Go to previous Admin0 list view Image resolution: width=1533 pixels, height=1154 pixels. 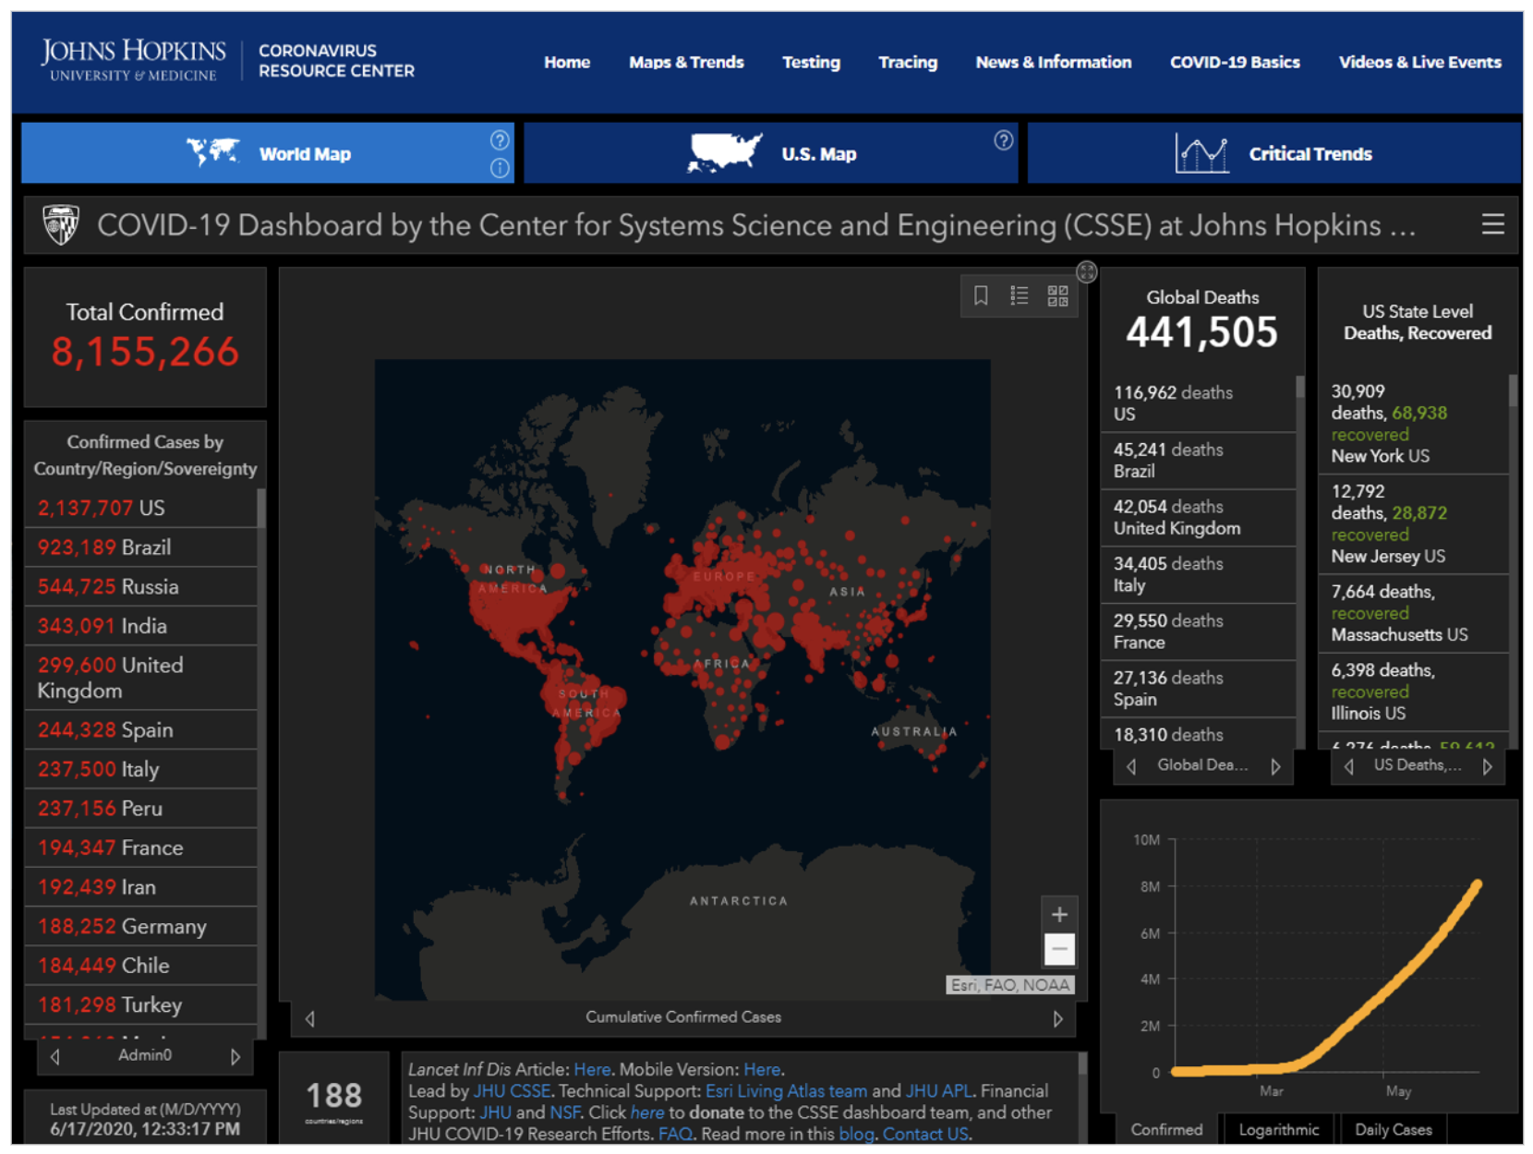pyautogui.click(x=55, y=1056)
